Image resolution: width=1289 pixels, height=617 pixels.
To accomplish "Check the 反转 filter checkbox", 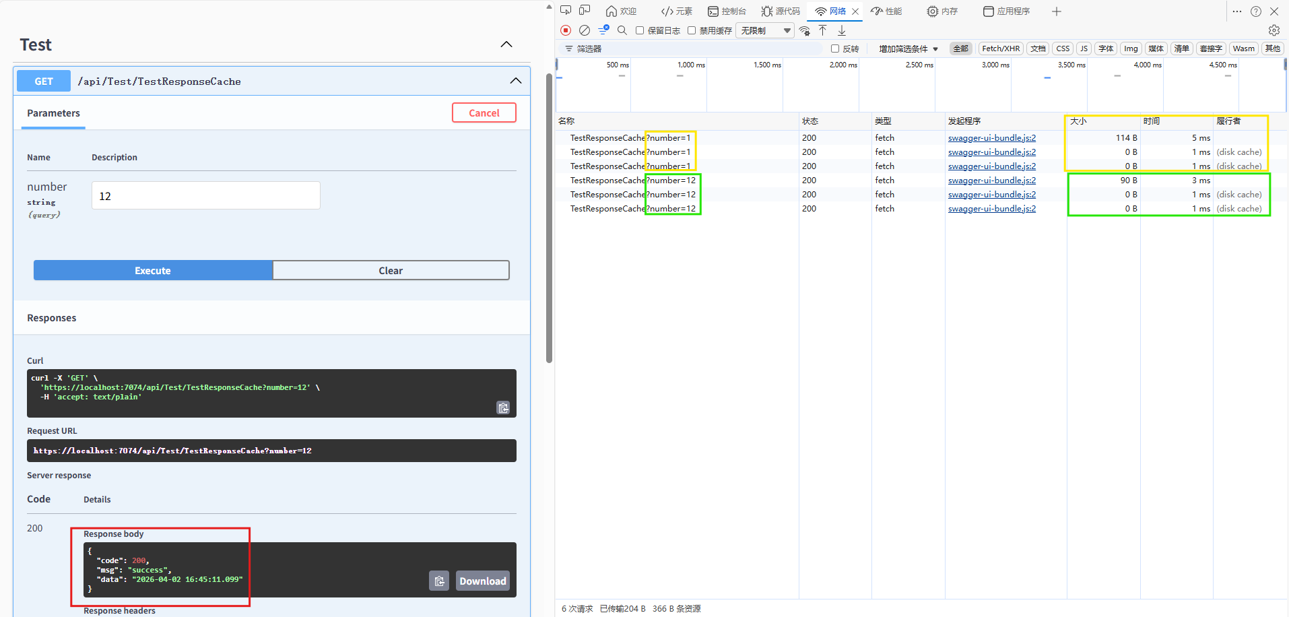I will click(835, 48).
